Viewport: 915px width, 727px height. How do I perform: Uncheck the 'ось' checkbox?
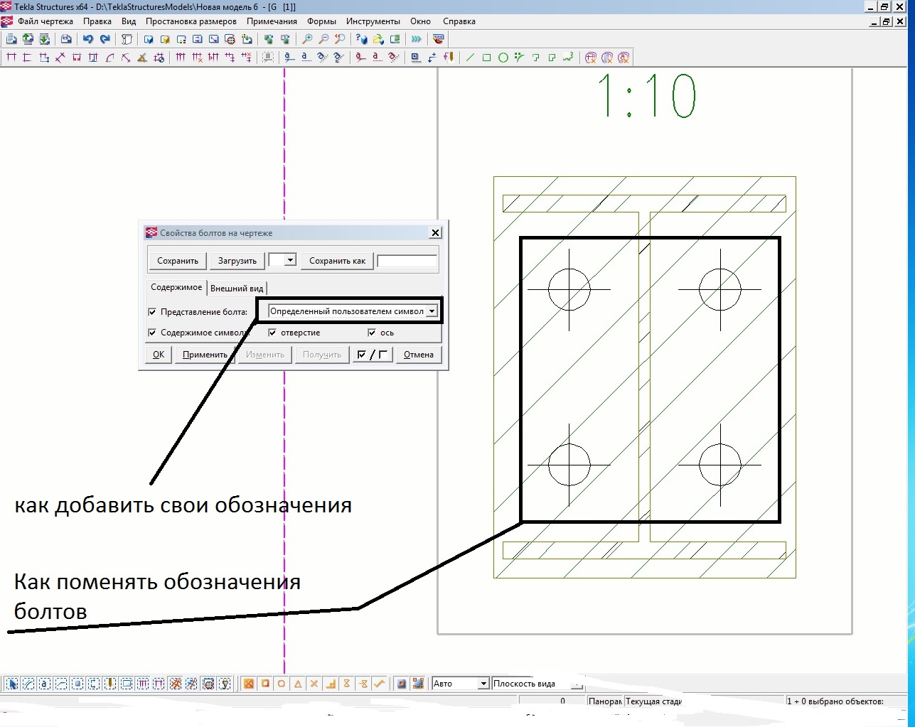coord(372,333)
